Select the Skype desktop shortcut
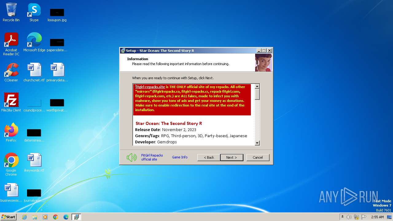393x221 pixels. pyautogui.click(x=34, y=13)
